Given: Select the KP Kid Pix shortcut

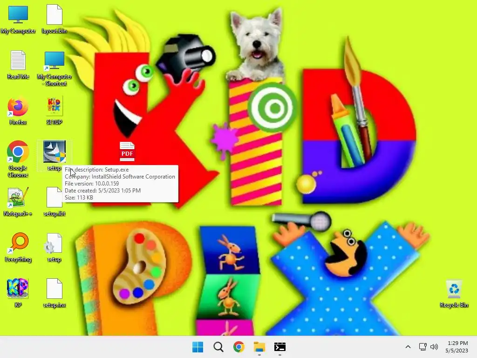Looking at the screenshot, I should (x=18, y=293).
